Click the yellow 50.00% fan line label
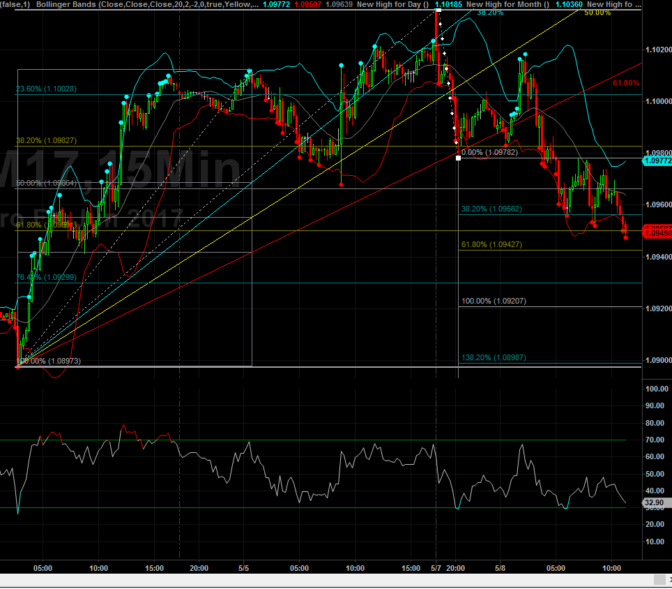Screen dimensions: 672x589 tap(597, 13)
